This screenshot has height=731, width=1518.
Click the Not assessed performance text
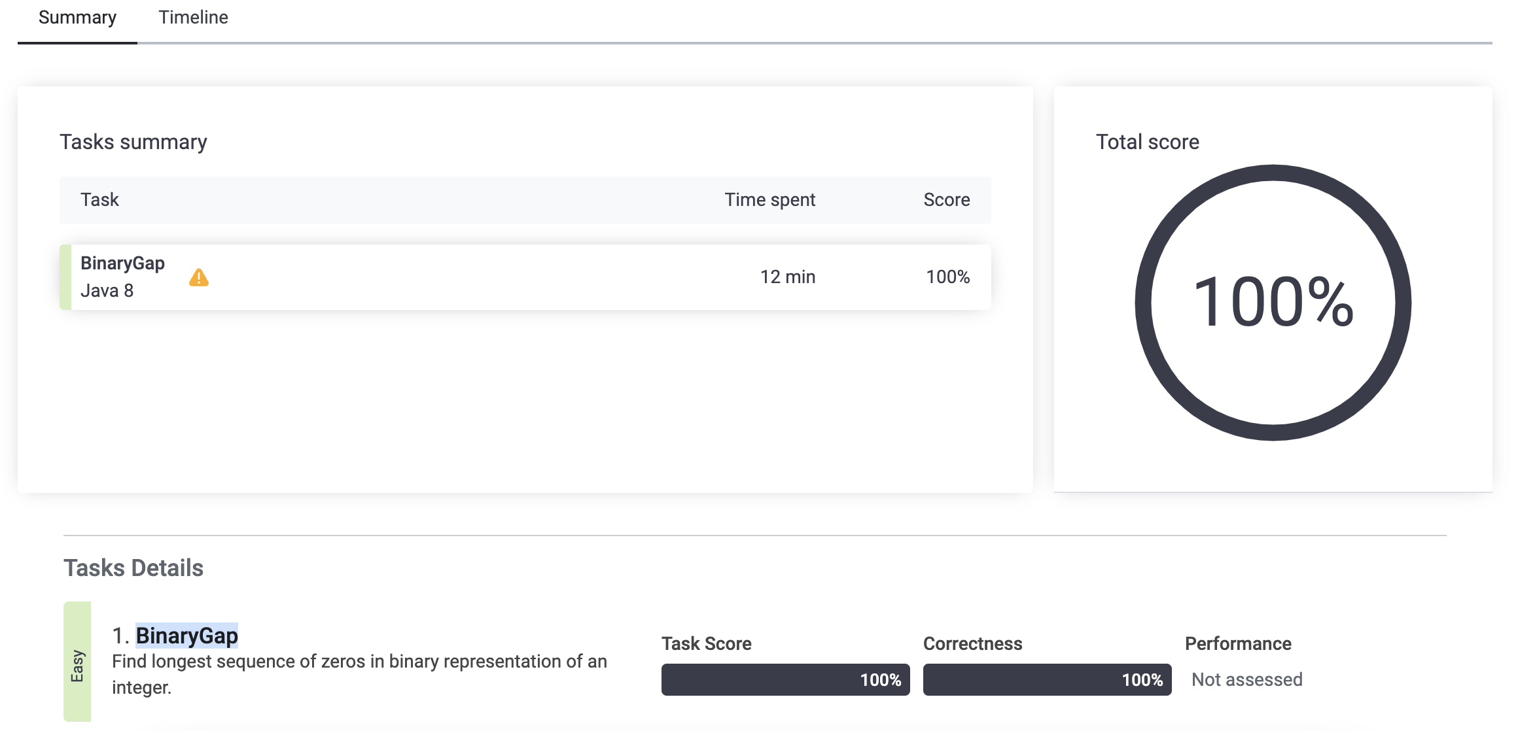(1246, 680)
